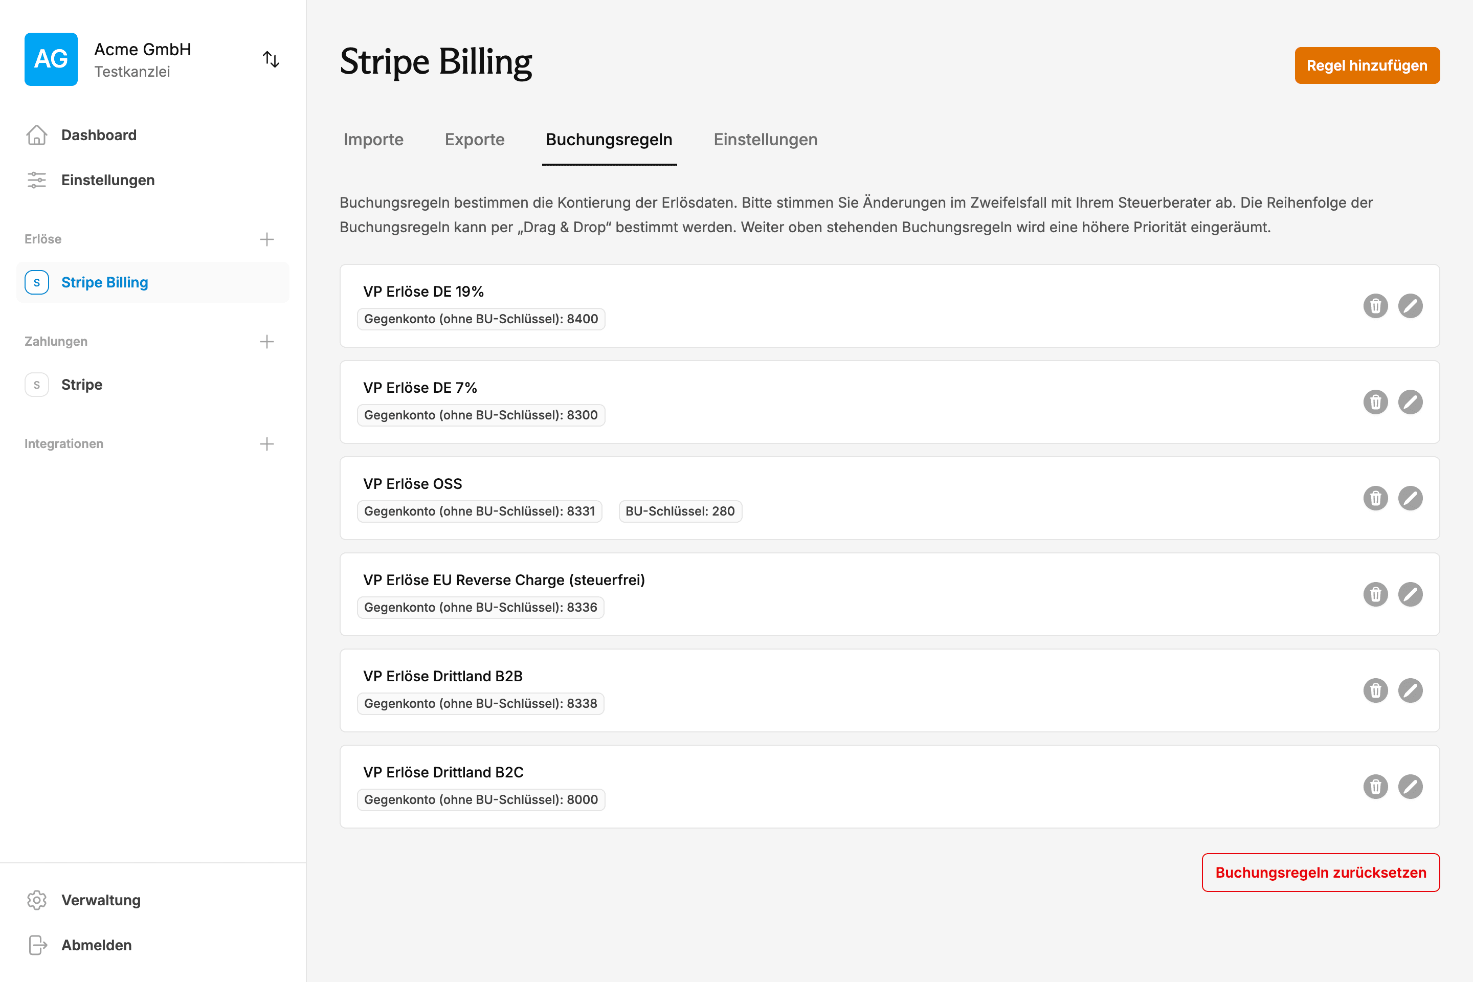Open the Dashboard from the sidebar
Screen dimensions: 1473x982
(x=99, y=135)
